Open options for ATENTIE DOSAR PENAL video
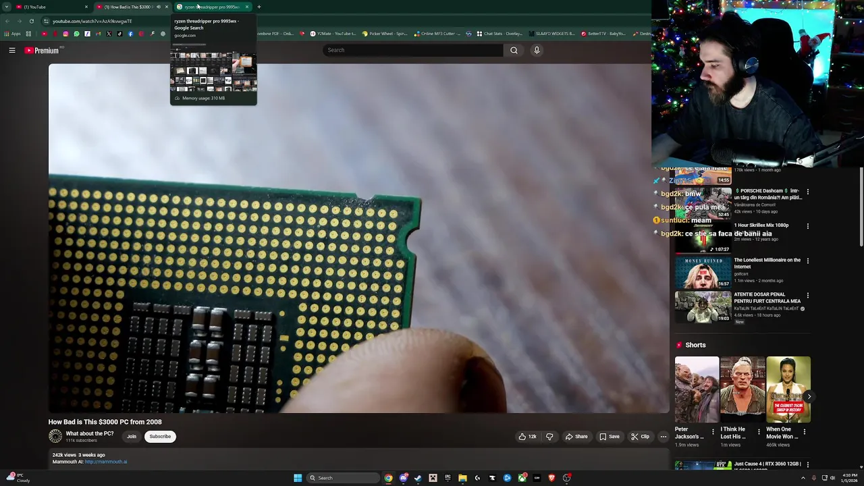The height and width of the screenshot is (486, 864). 807,296
